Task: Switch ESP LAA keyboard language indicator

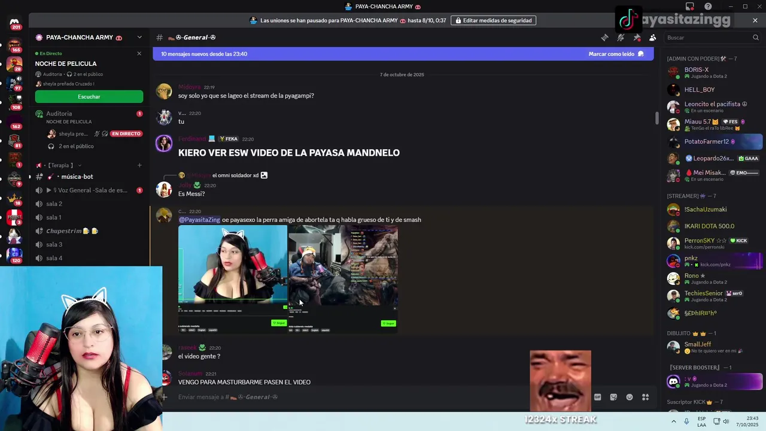Action: 701,421
